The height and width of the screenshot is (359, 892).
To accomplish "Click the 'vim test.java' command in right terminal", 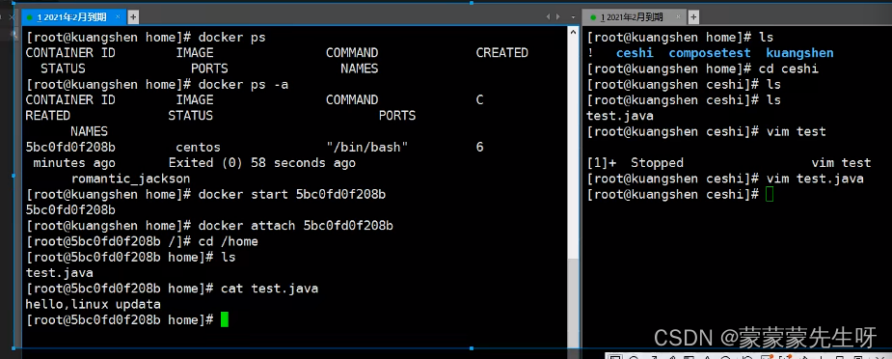I will click(815, 179).
